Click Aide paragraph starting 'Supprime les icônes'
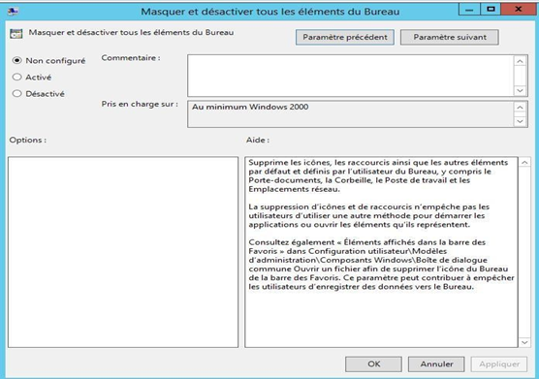539x379 pixels. [x=378, y=175]
